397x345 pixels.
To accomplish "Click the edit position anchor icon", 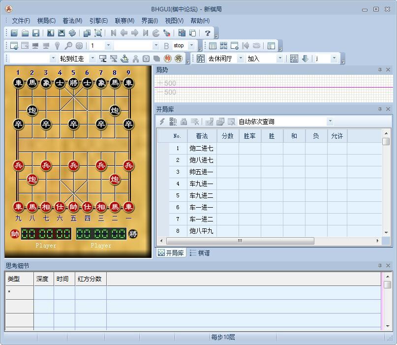I will [x=124, y=59].
